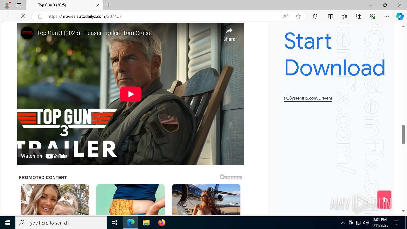The image size is (407, 229).
Task: Select the Top Gun 3 (2025) tab
Action: tap(65, 5)
